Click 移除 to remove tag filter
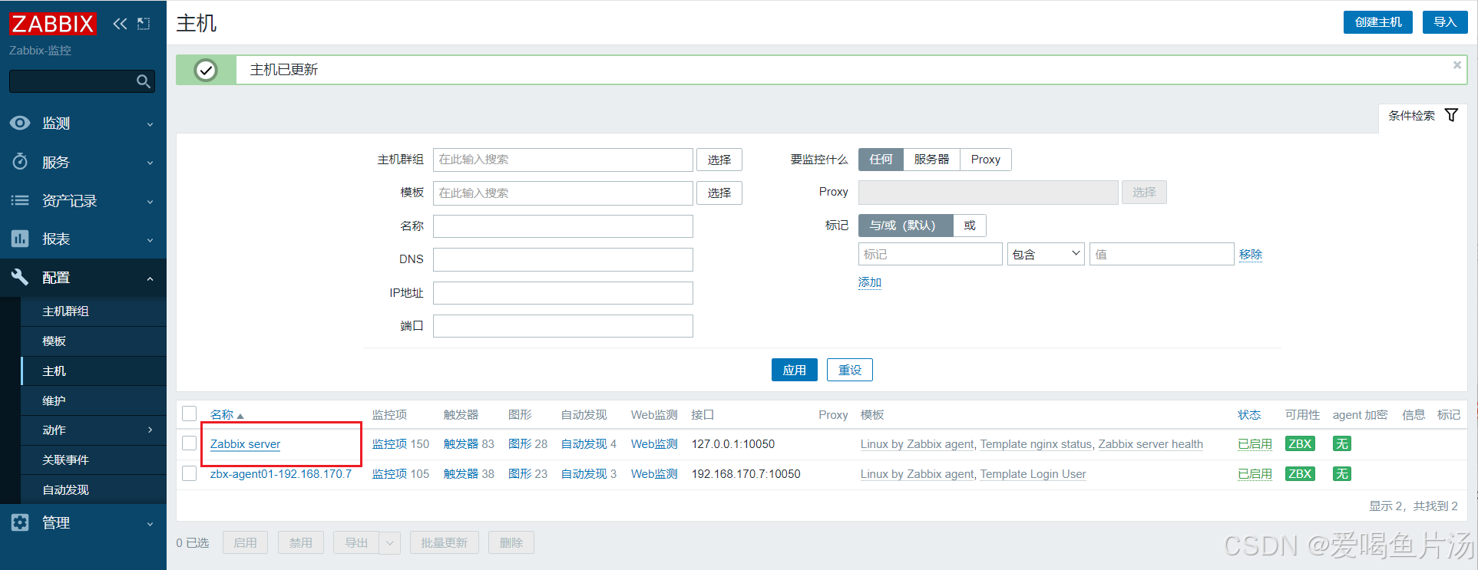 [1250, 254]
